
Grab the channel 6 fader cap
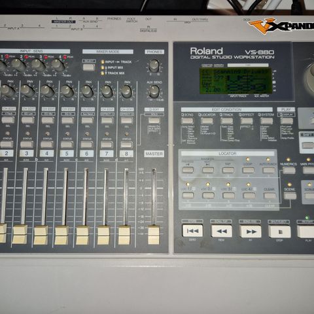click(82, 235)
